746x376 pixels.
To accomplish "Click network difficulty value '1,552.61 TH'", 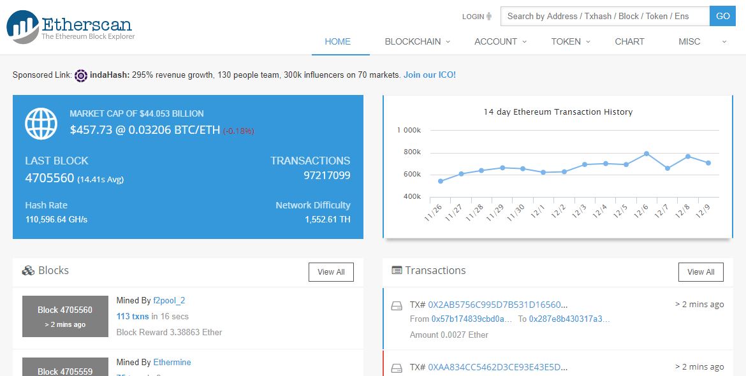I will point(328,220).
